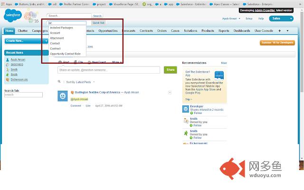Focus the quick tab text field containing 'ac'
Viewport: 304px width, 190px height.
67,23
